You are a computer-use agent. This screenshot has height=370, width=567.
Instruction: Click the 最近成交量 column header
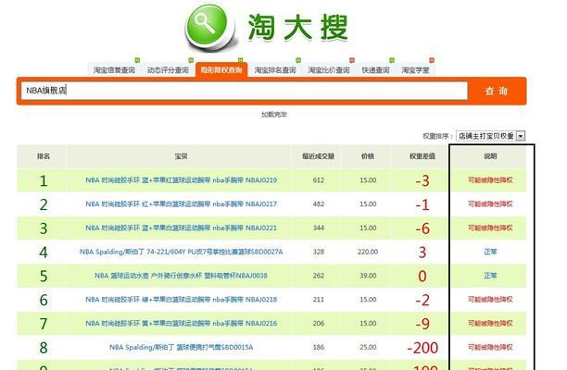point(318,156)
